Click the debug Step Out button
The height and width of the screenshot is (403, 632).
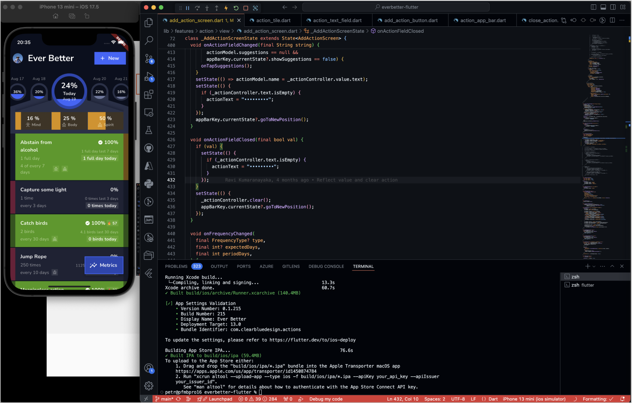pyautogui.click(x=217, y=8)
